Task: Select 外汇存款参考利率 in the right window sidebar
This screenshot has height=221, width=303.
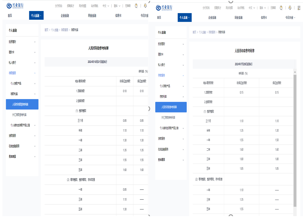Action: coord(168,118)
